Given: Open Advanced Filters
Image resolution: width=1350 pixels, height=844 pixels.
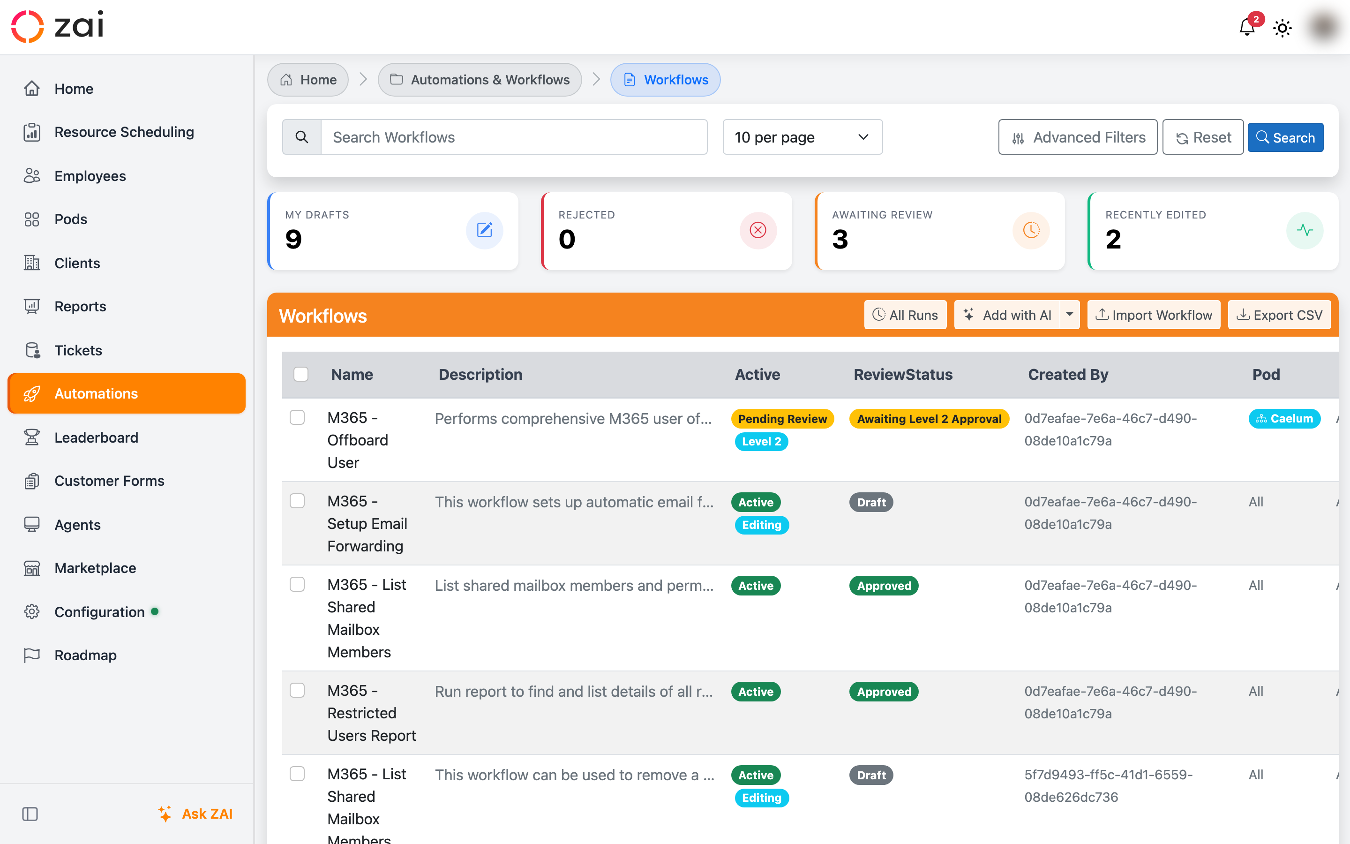Looking at the screenshot, I should point(1078,137).
